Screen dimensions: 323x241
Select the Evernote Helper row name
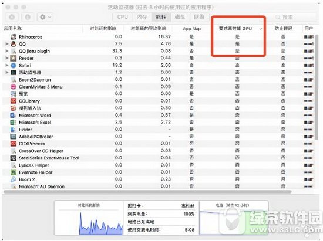[x=36, y=172]
